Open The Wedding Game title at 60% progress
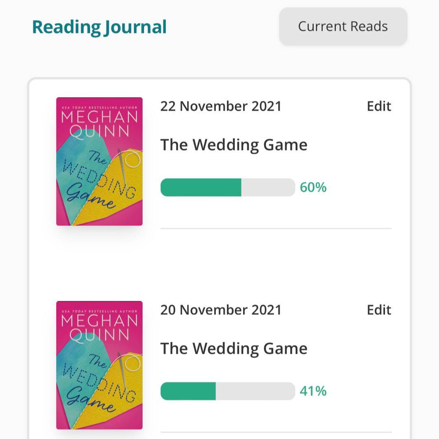 click(234, 145)
